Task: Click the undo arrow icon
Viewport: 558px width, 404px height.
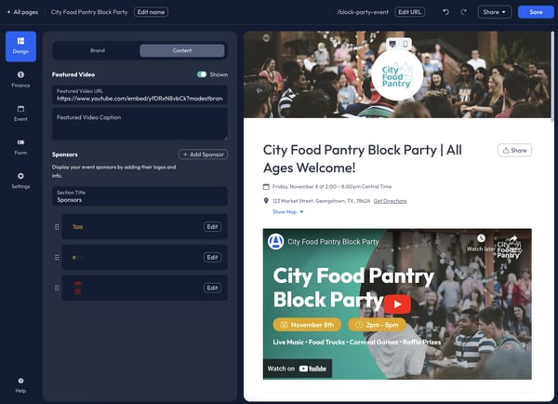Action: (445, 12)
